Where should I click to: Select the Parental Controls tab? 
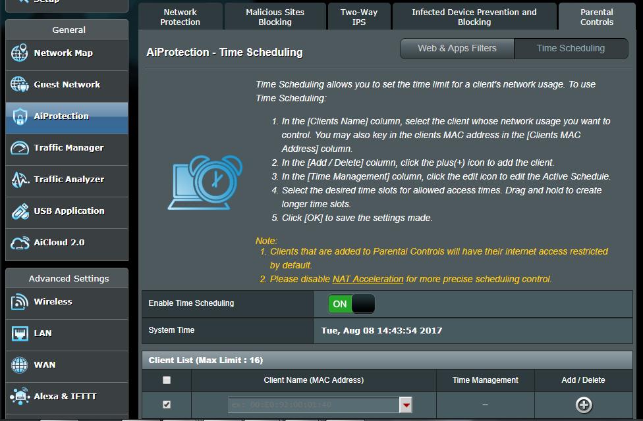pyautogui.click(x=597, y=17)
